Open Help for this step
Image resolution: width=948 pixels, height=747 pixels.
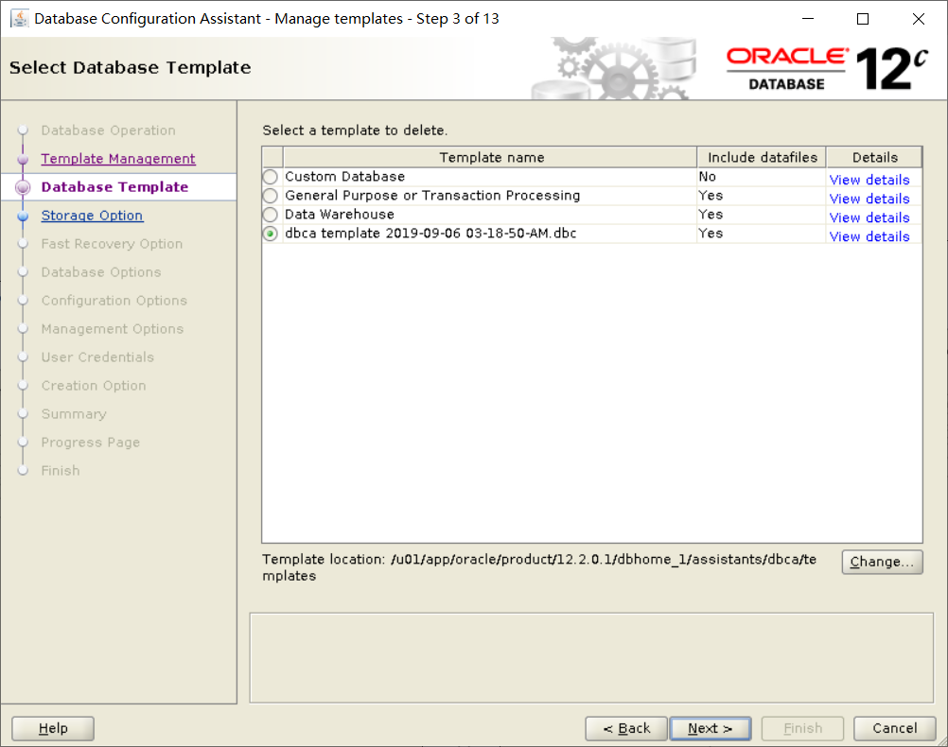(x=52, y=728)
